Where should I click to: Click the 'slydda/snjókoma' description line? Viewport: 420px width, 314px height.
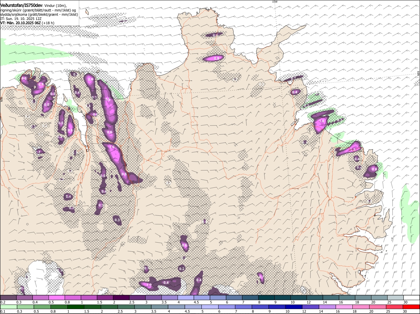pos(39,14)
